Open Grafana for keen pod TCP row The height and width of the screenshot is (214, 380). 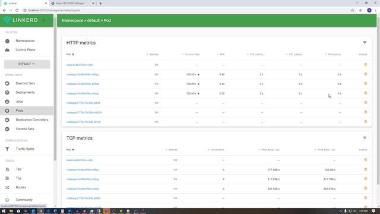(x=366, y=160)
